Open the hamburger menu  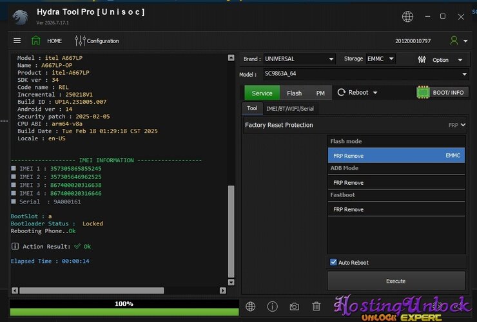17,41
